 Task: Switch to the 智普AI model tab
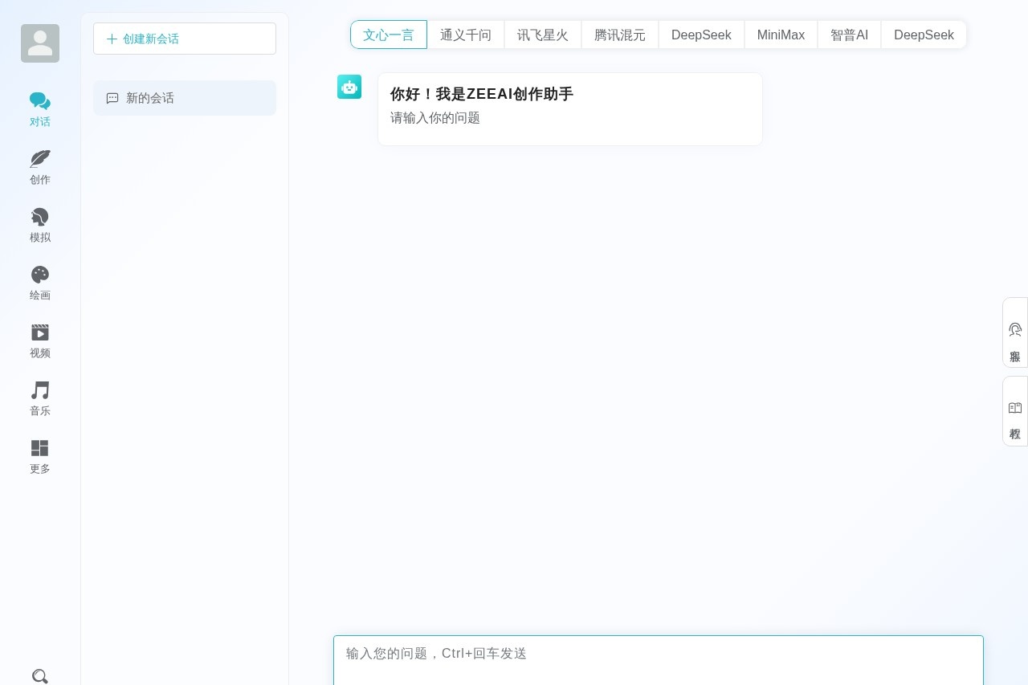[x=849, y=35]
